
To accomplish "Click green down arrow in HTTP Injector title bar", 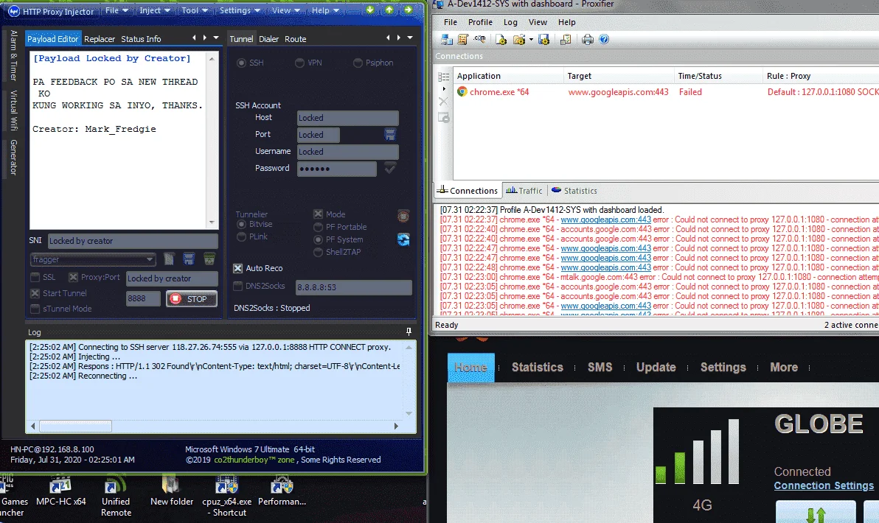I will click(x=370, y=10).
